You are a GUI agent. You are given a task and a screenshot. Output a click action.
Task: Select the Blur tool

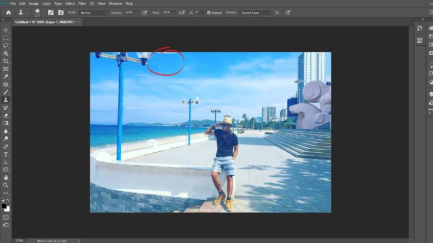pos(5,131)
